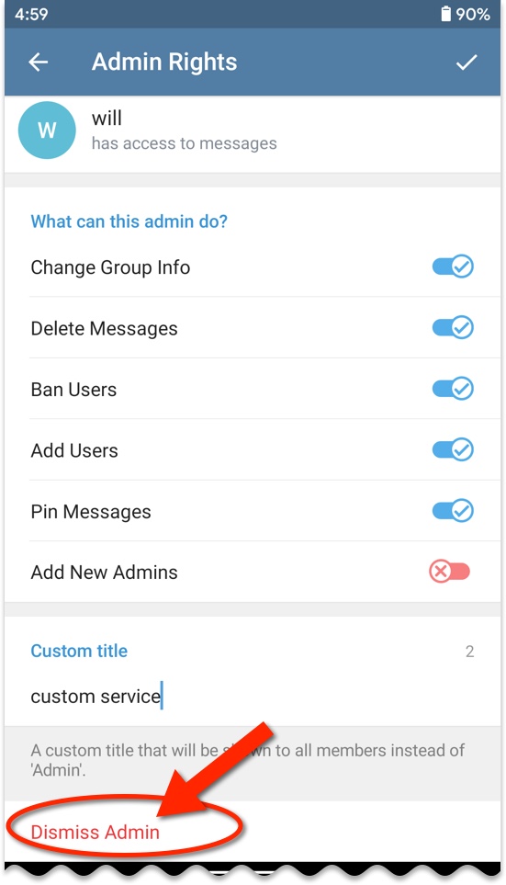Turn off the Delete Messages switch
The image size is (506, 885).
click(x=453, y=327)
